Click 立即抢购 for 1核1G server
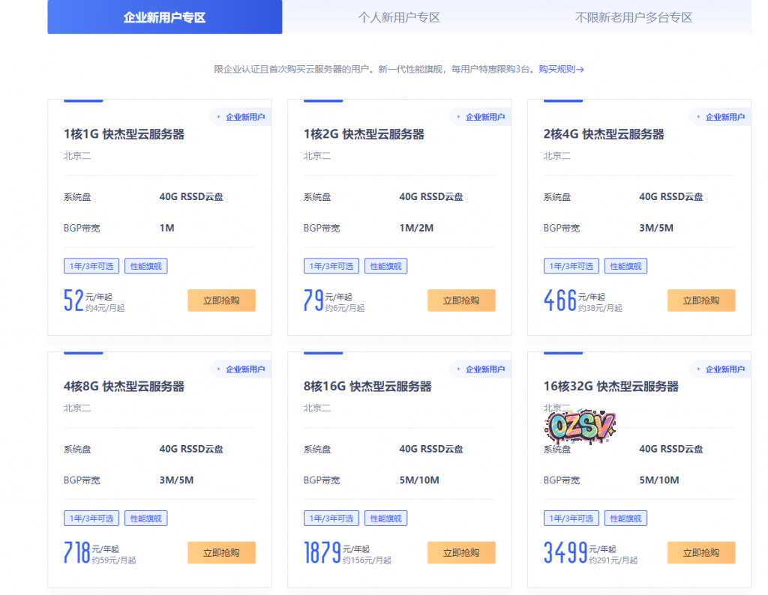The image size is (768, 595). tap(221, 300)
